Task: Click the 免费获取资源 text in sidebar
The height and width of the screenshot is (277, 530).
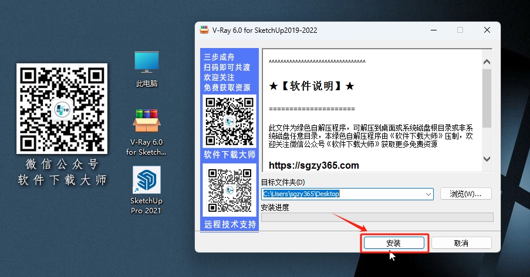Action: point(227,88)
